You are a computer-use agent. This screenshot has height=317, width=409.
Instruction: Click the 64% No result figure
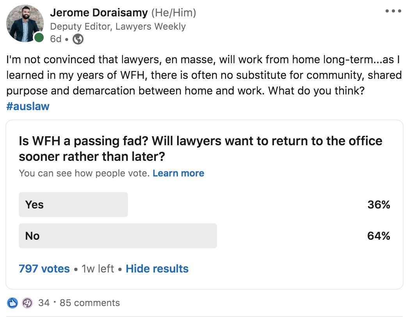[x=379, y=236]
